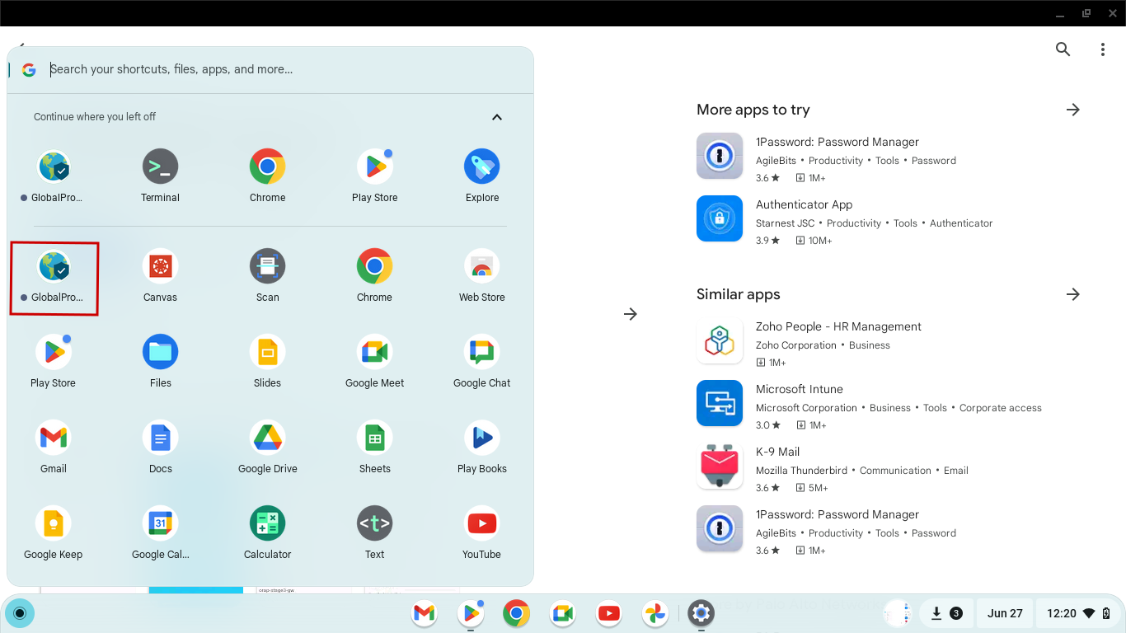Viewport: 1126px width, 633px height.
Task: Click the arrow next to the app screenshots
Action: pyautogui.click(x=631, y=314)
